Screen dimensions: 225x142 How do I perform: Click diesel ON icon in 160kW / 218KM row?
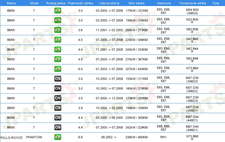58,88
